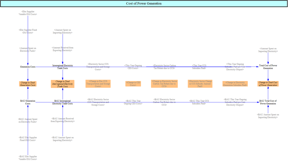Click the 'Cost of Power Generation' title banner

click(x=144, y=4)
